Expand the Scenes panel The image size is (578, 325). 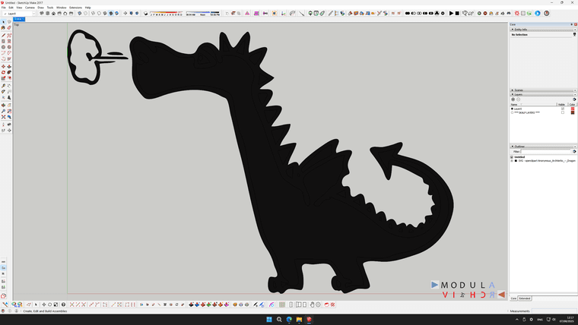513,90
